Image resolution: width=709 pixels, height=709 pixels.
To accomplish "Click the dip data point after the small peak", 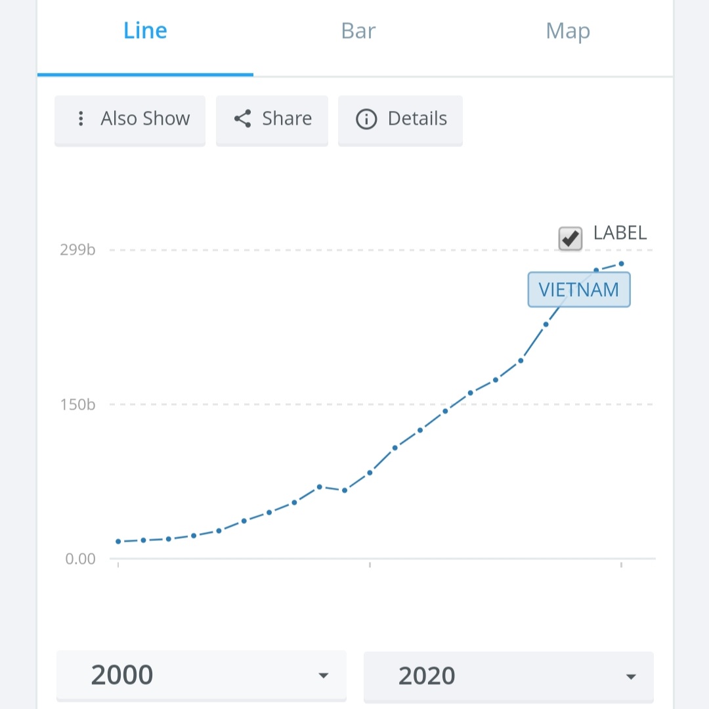I will click(x=345, y=490).
